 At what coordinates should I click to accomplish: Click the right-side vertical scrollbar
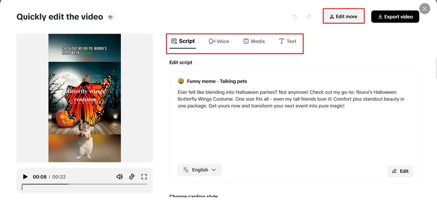[x=435, y=68]
